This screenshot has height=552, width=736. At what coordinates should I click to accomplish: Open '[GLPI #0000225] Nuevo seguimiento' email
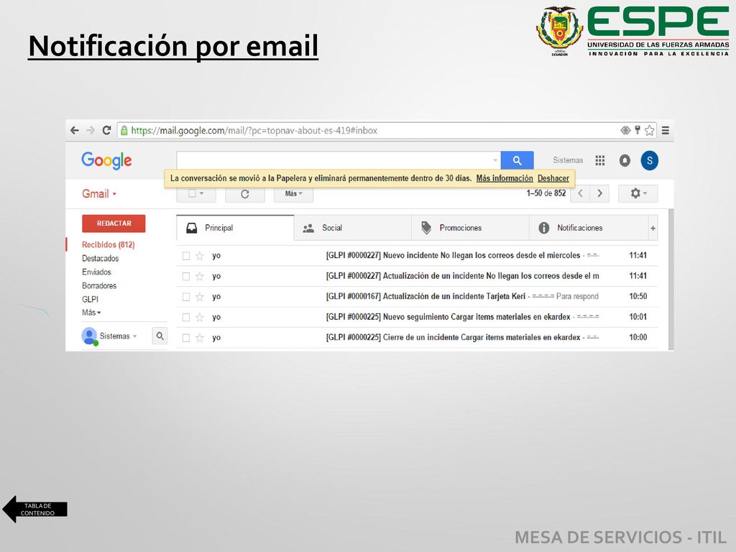pos(418,317)
